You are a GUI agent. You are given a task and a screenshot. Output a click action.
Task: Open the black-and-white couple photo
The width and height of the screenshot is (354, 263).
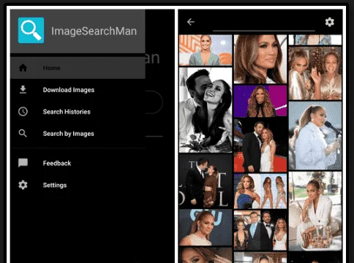pos(206,110)
